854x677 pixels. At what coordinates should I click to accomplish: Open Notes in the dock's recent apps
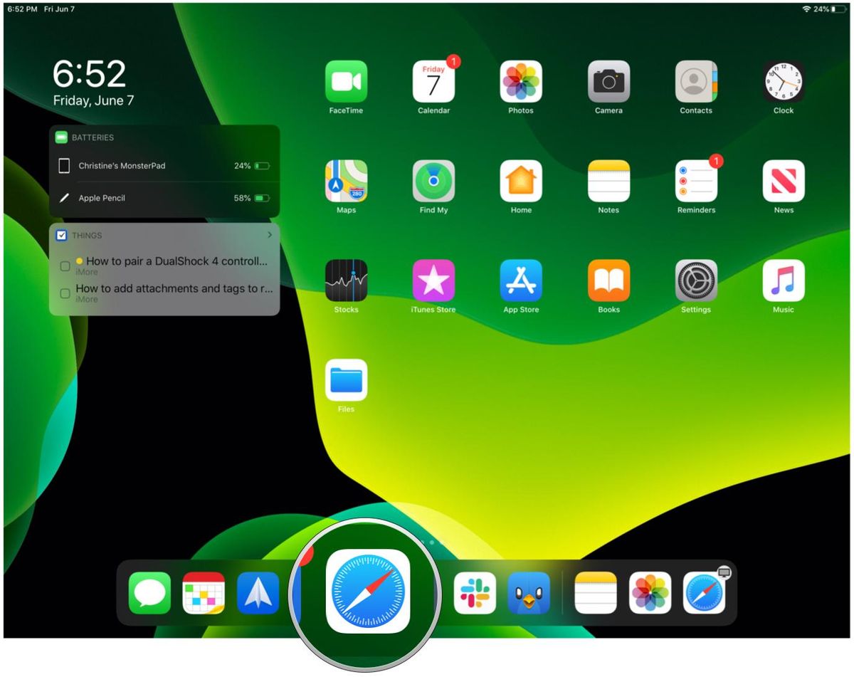596,593
